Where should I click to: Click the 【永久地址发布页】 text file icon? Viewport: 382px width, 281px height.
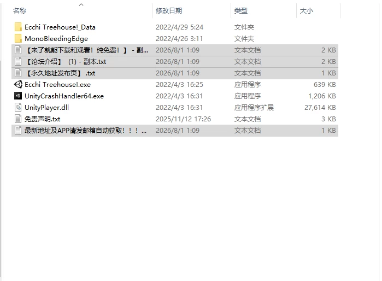click(18, 73)
